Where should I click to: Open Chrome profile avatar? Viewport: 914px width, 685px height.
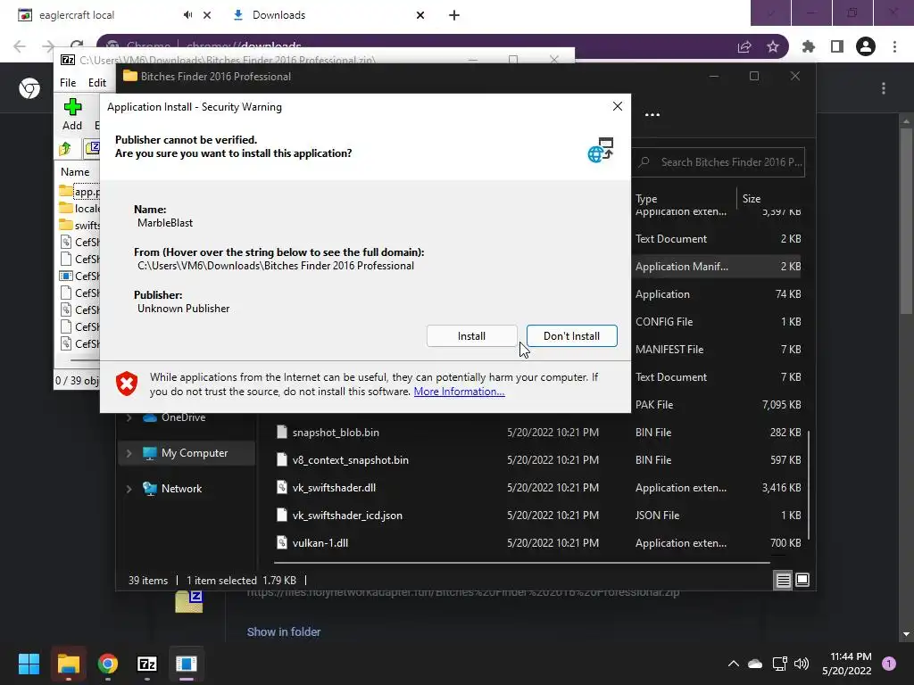coord(866,46)
